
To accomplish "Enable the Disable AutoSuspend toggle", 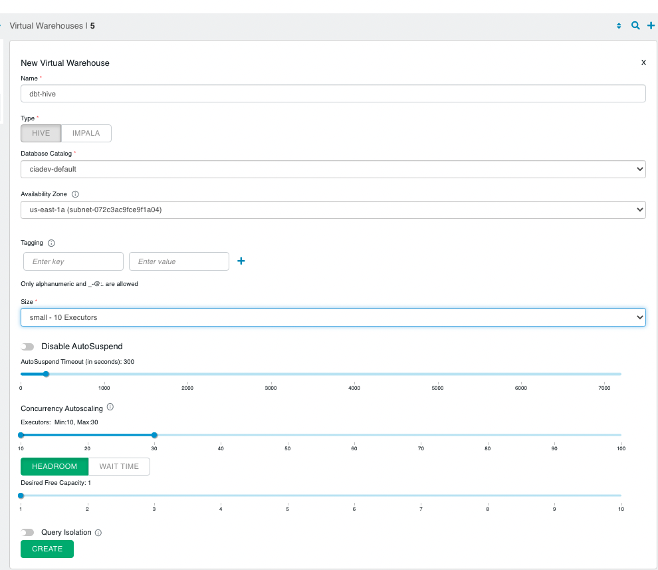I will [27, 347].
